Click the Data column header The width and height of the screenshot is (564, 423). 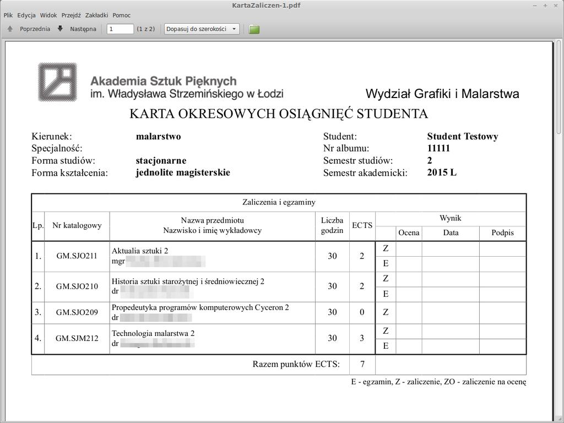[451, 233]
